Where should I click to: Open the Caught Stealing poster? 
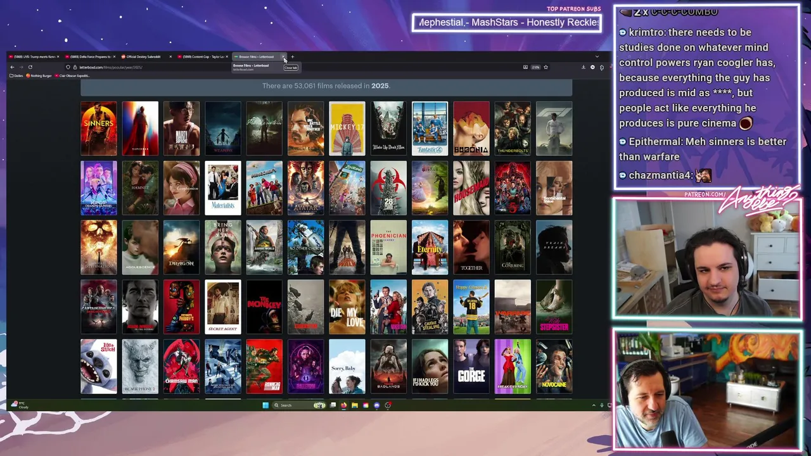430,307
